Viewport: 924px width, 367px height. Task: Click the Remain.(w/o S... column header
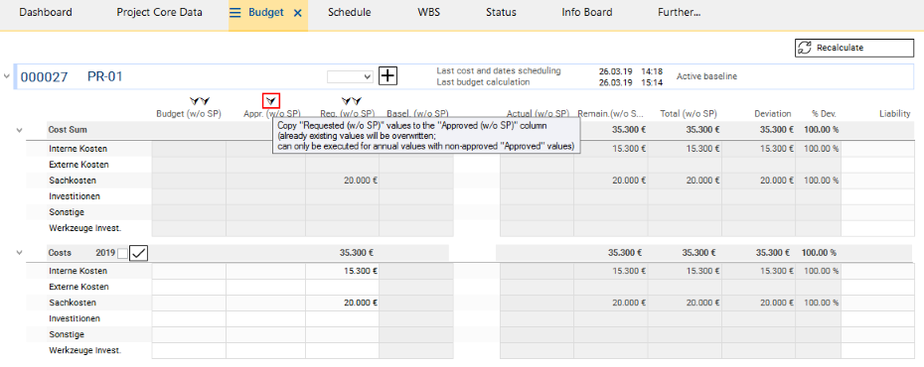click(610, 114)
